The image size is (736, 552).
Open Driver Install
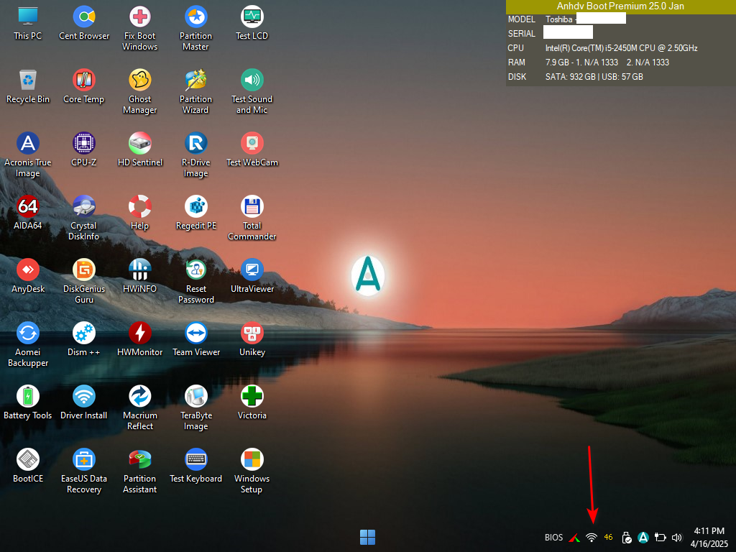pyautogui.click(x=84, y=403)
